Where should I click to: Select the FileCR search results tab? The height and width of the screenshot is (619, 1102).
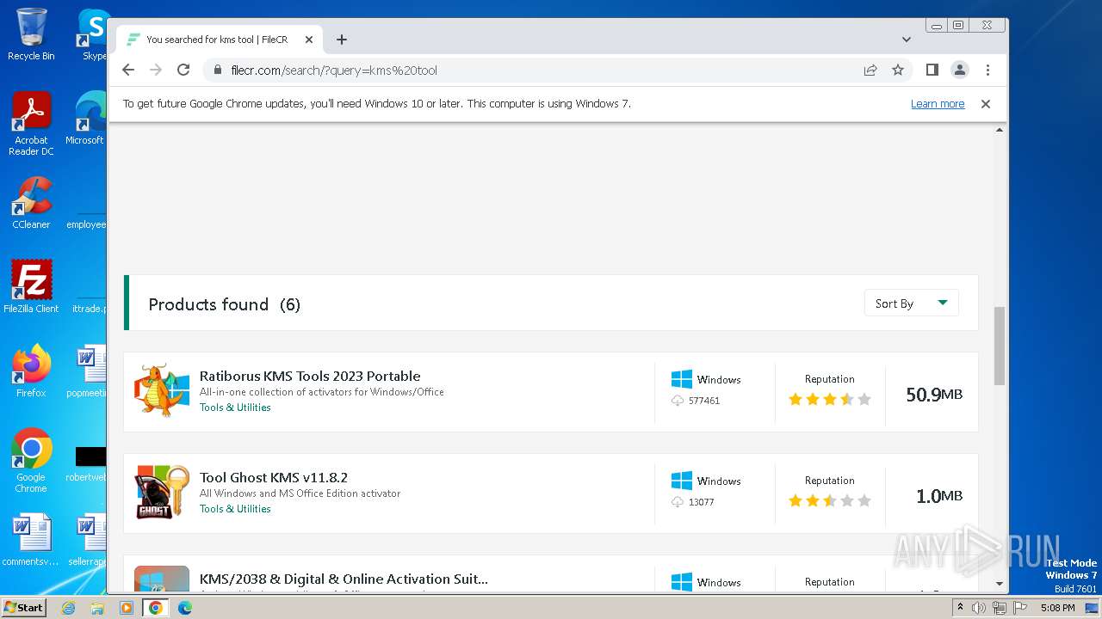(x=220, y=40)
